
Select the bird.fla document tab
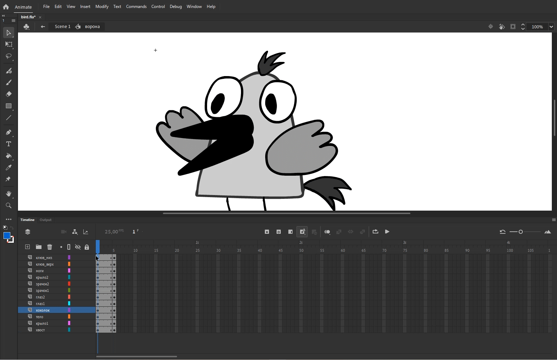click(x=28, y=17)
